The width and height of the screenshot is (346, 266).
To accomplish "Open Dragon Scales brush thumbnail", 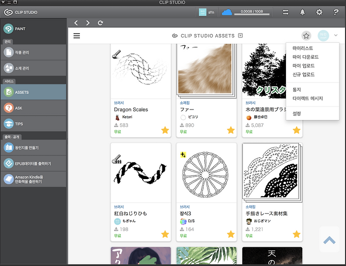I will pyautogui.click(x=141, y=71).
